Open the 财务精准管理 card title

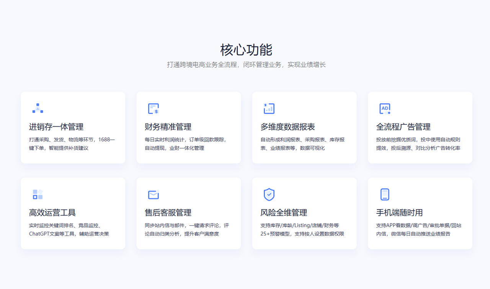click(x=168, y=127)
